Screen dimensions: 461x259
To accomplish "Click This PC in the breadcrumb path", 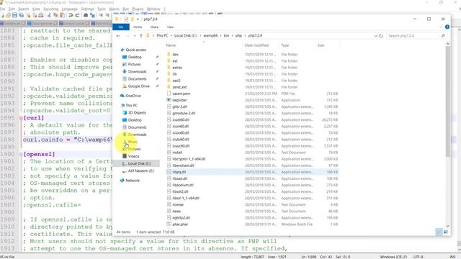I will coord(162,35).
